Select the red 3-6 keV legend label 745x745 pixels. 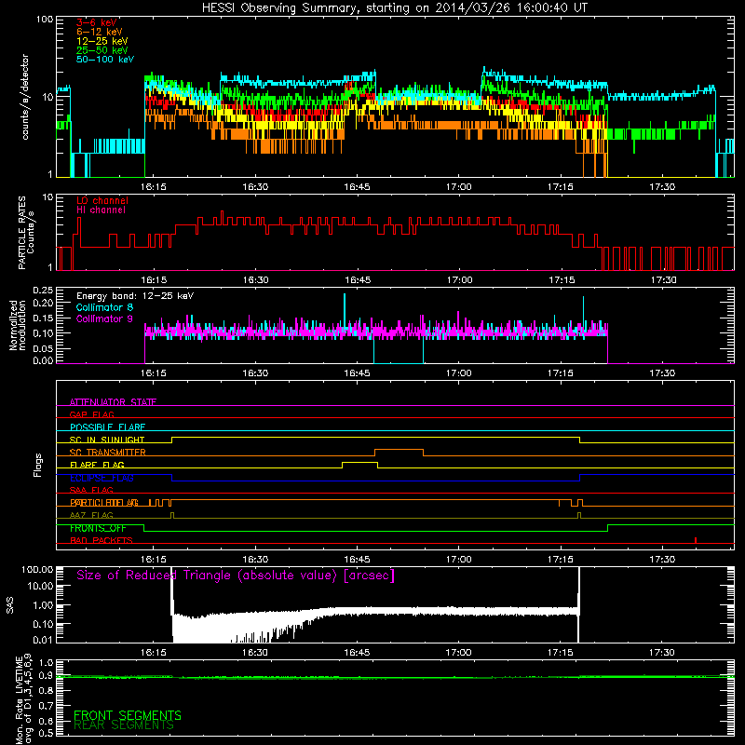pyautogui.click(x=96, y=22)
